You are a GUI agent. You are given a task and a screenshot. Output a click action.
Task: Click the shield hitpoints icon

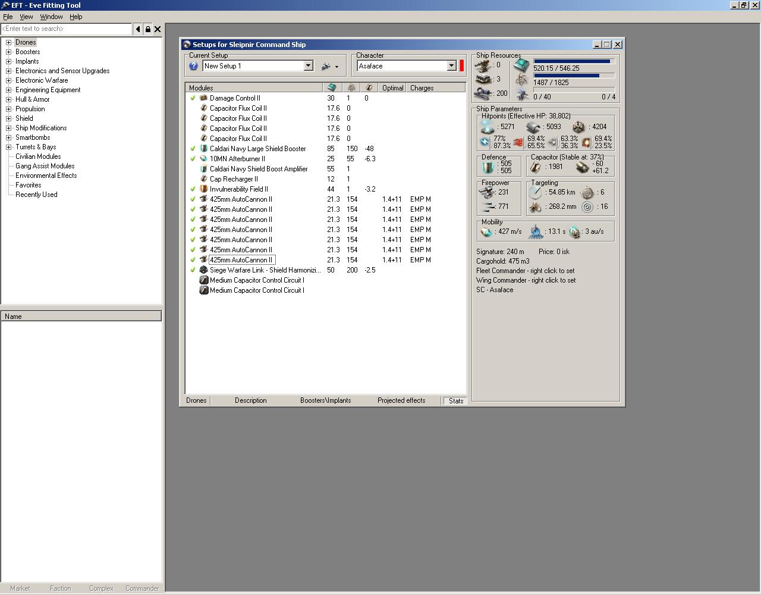pyautogui.click(x=488, y=127)
